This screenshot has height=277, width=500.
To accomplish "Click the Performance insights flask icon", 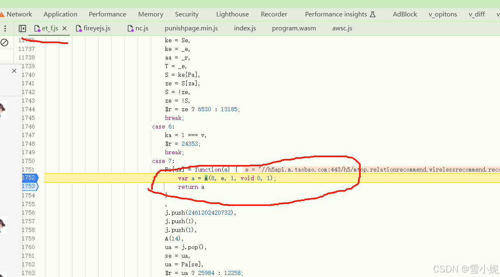I will click(x=373, y=14).
